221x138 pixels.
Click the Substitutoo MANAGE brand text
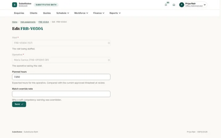25,5
